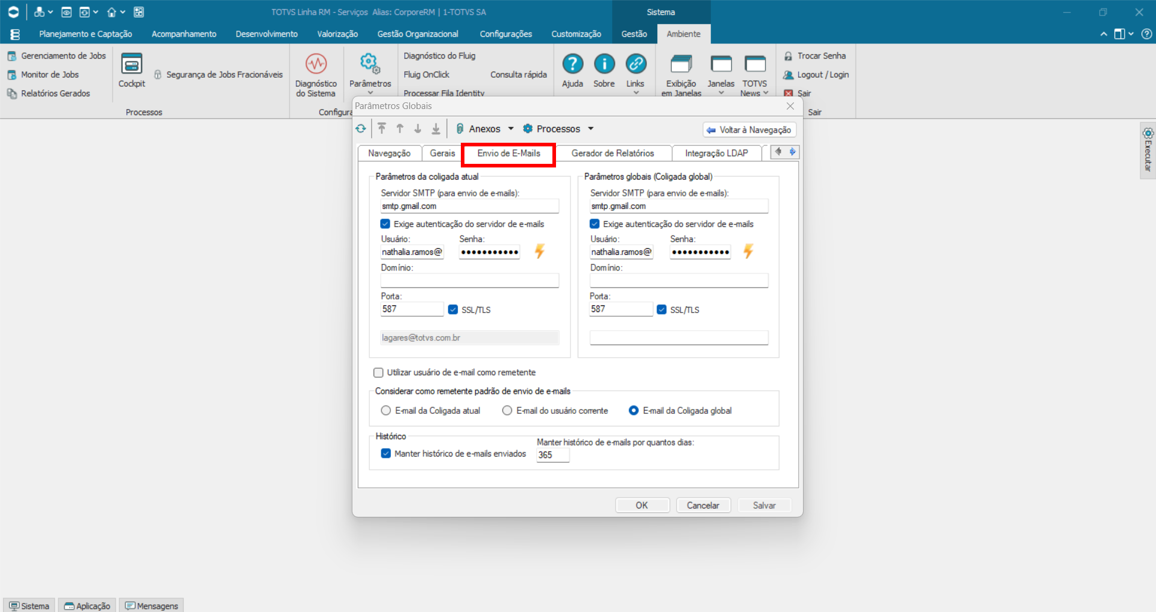Run Diagnóstico do Sistema
The width and height of the screenshot is (1156, 612).
[x=316, y=75]
